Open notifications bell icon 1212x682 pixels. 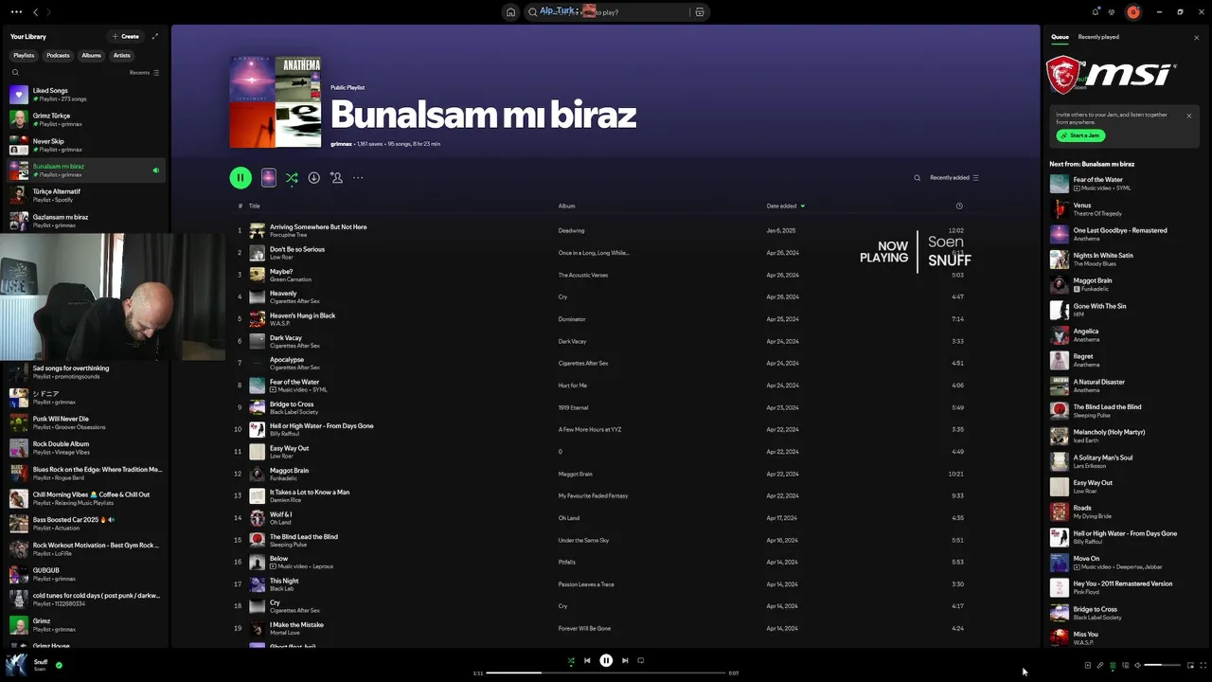tap(1096, 11)
